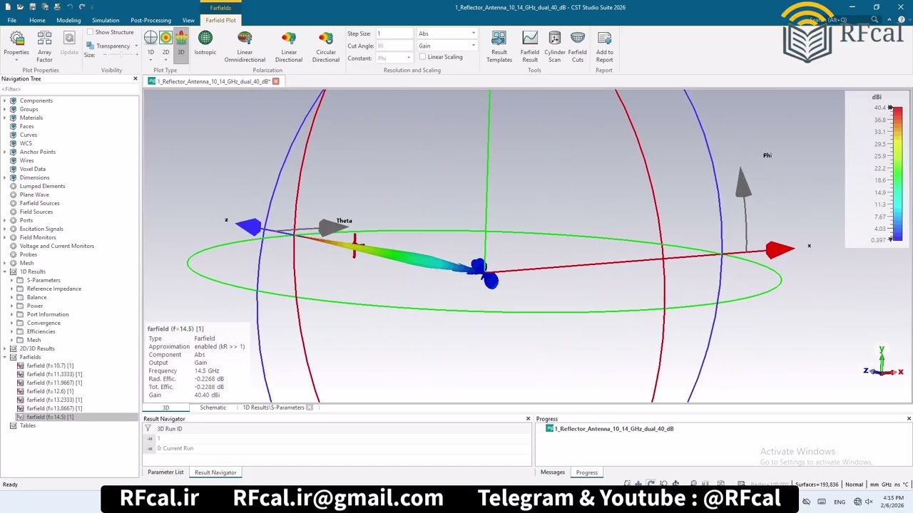
Task: Enable the Show Structure checkbox
Action: point(91,32)
